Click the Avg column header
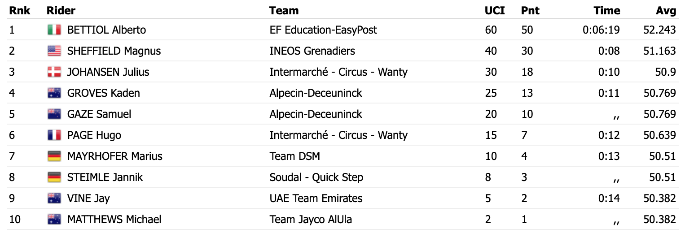 pos(666,10)
